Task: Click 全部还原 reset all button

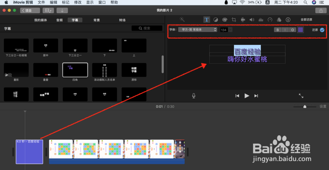Action: tap(306, 20)
